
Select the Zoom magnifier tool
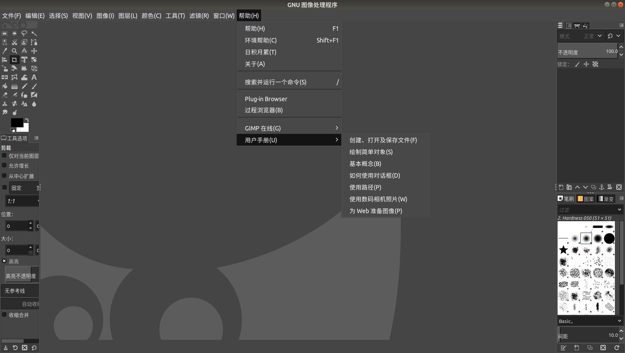[x=15, y=51]
